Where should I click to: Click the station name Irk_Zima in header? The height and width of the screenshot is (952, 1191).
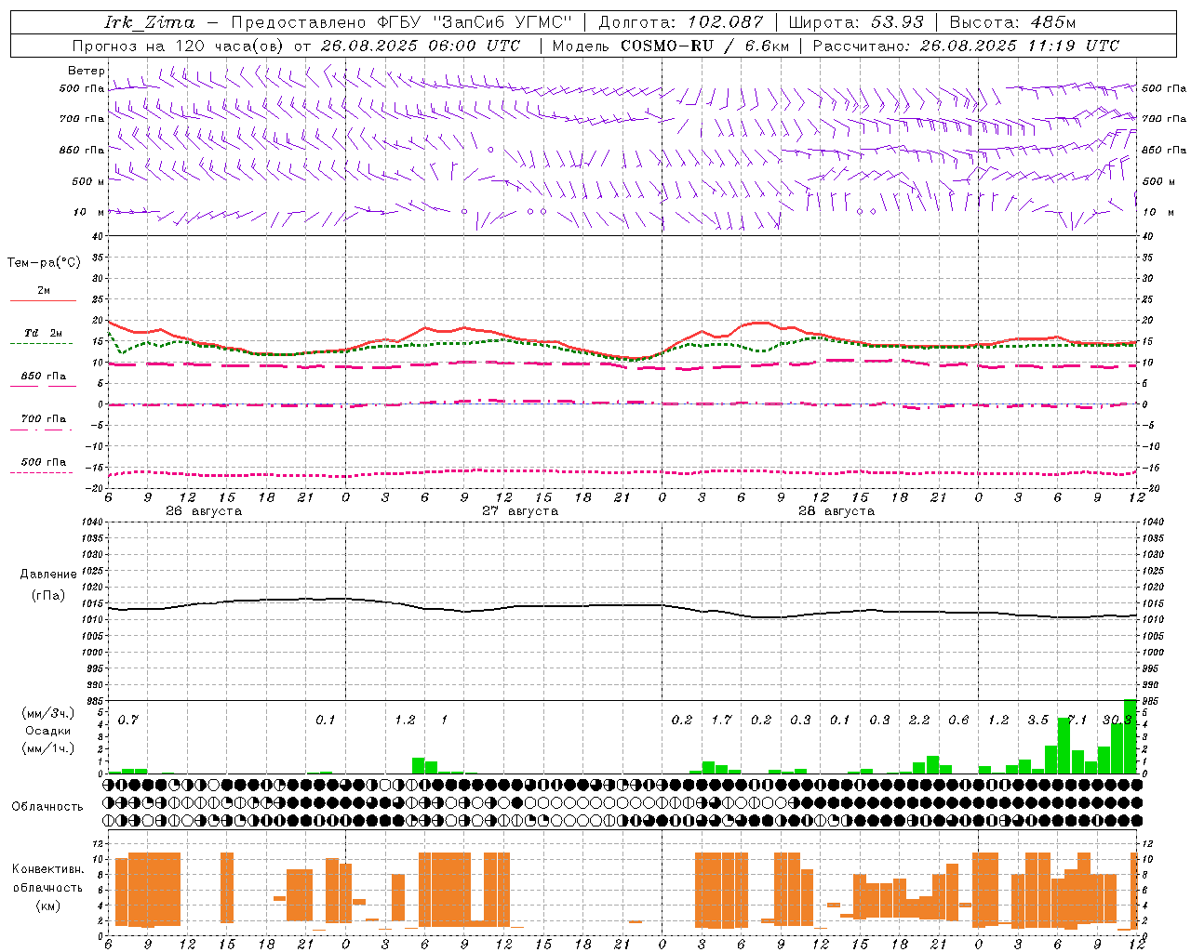151,21
